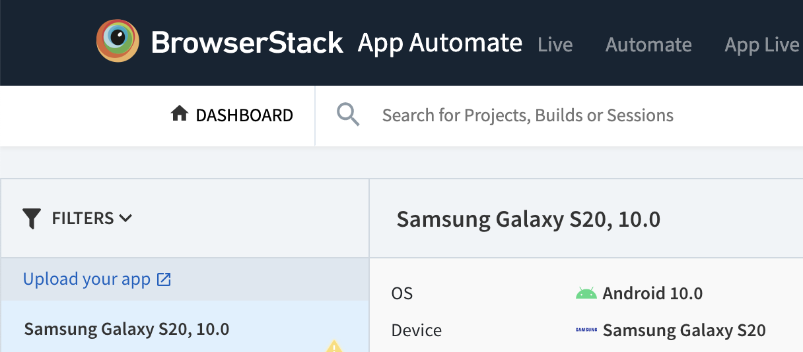This screenshot has width=803, height=352.
Task: Click the Samsung brand logo icon
Action: (586, 330)
